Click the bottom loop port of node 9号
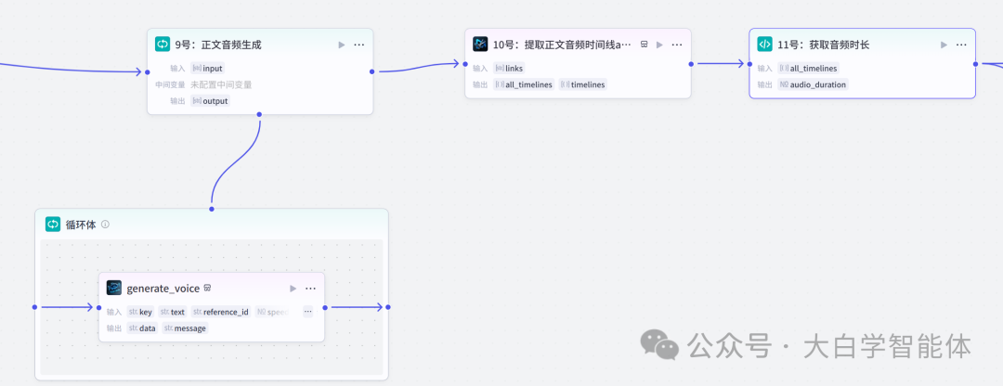 (259, 115)
